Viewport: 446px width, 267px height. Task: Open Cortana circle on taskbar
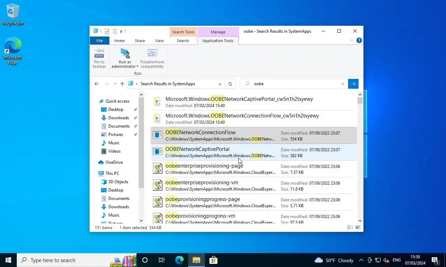(145, 260)
